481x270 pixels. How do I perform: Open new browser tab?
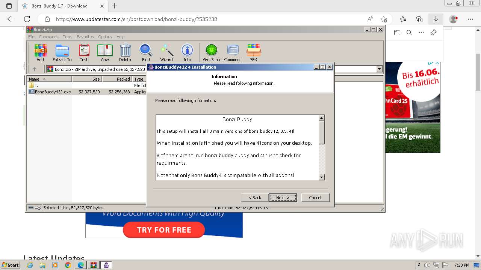pos(115,6)
